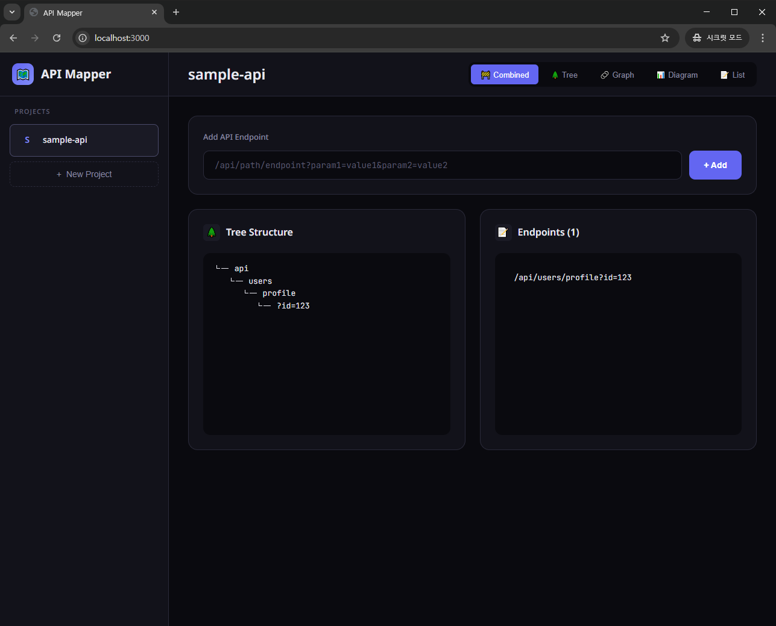Show the Diagram view tab
Viewport: 776px width, 626px height.
(x=677, y=75)
